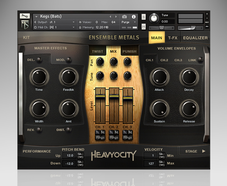Enable the DEL. effect toggle
Viewport: 227px width, 186px height.
(39, 60)
